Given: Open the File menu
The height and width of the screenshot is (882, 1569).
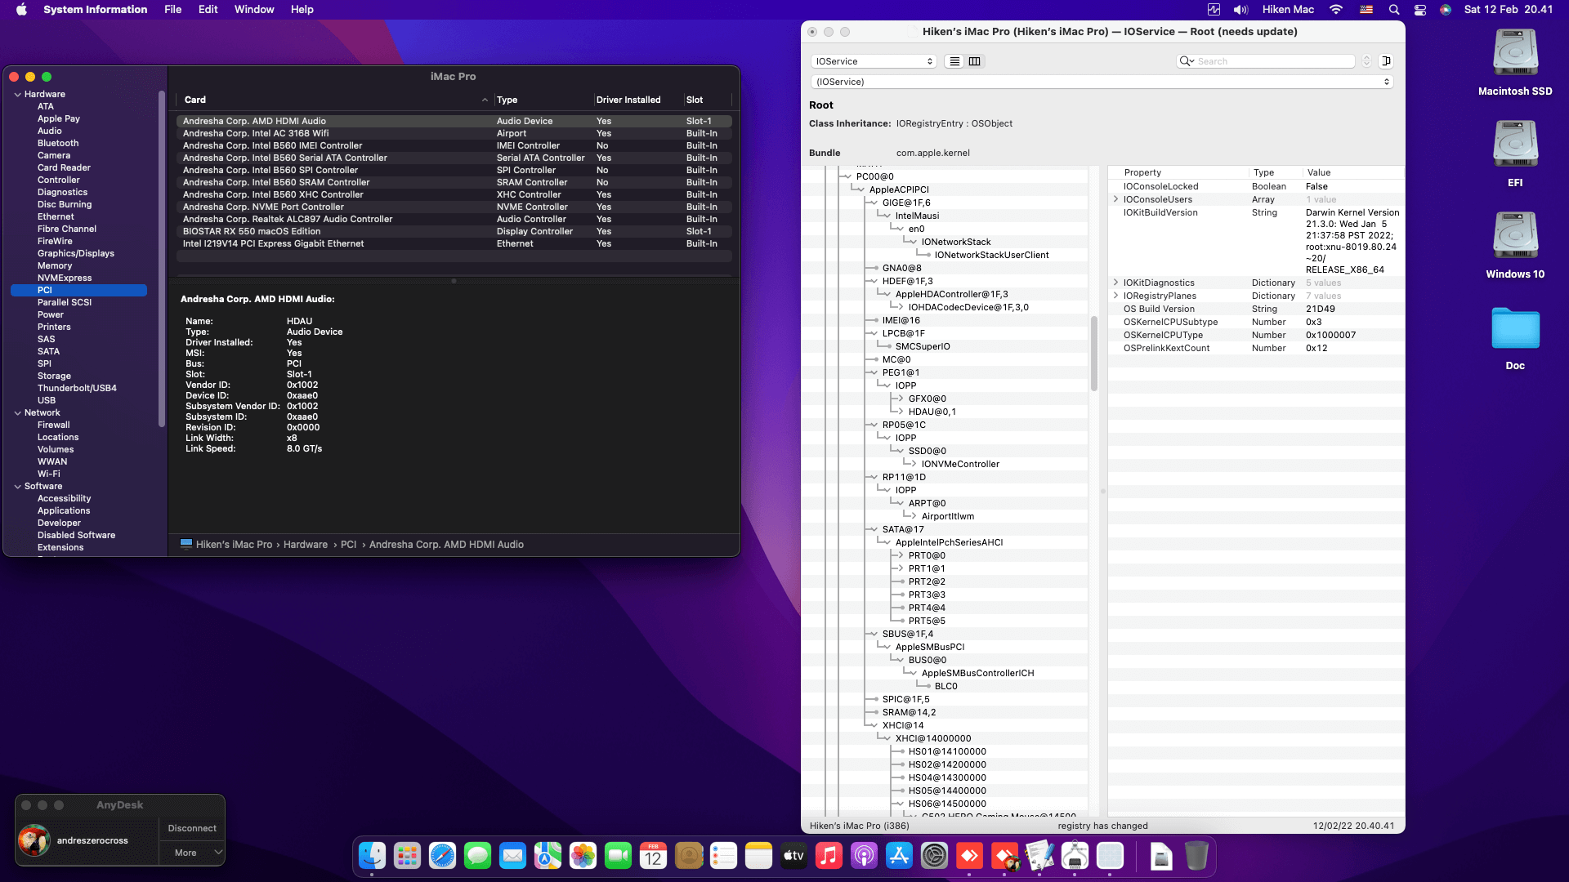Looking at the screenshot, I should pyautogui.click(x=172, y=10).
